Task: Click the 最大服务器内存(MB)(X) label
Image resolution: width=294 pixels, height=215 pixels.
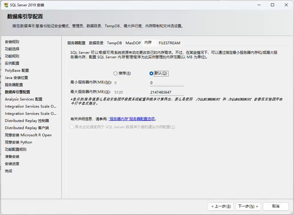Action: (x=90, y=92)
